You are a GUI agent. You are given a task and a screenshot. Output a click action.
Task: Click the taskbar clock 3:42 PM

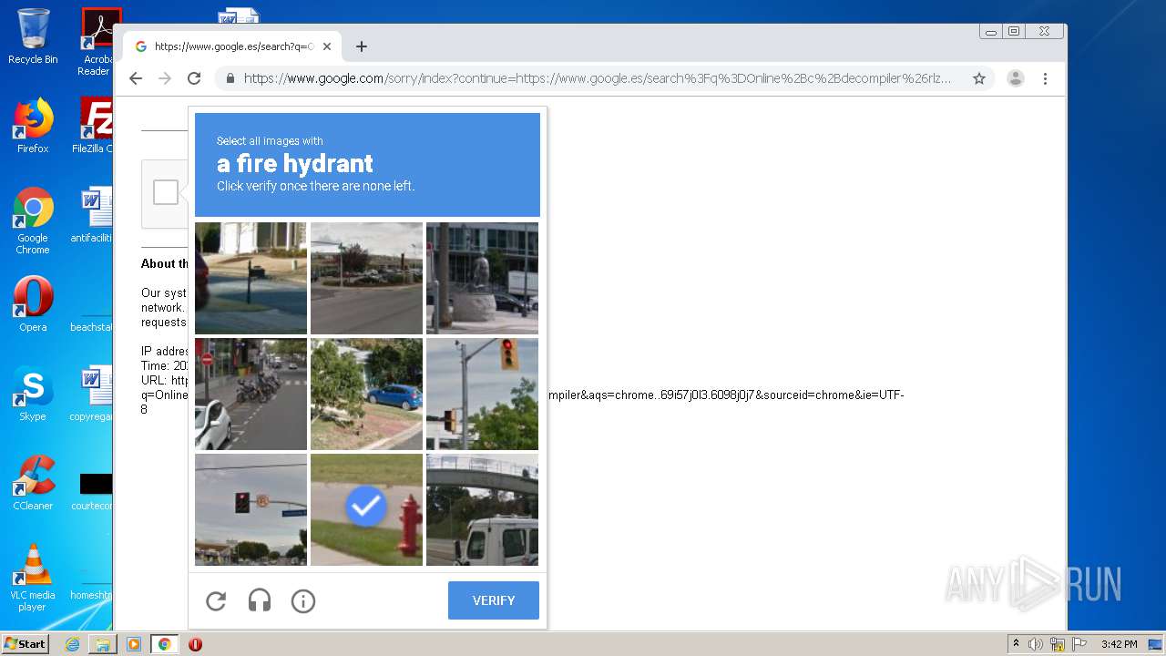1119,644
